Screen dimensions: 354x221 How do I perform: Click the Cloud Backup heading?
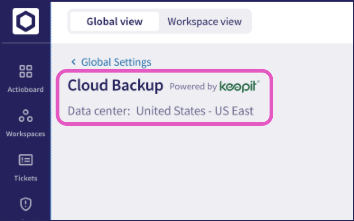click(116, 86)
